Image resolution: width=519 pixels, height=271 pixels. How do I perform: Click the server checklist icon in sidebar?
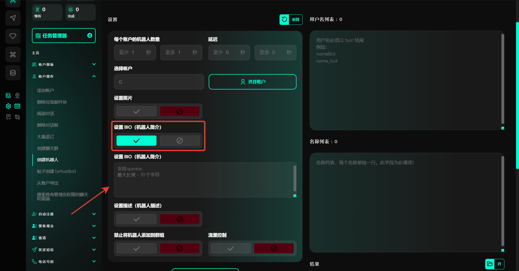pyautogui.click(x=8, y=95)
